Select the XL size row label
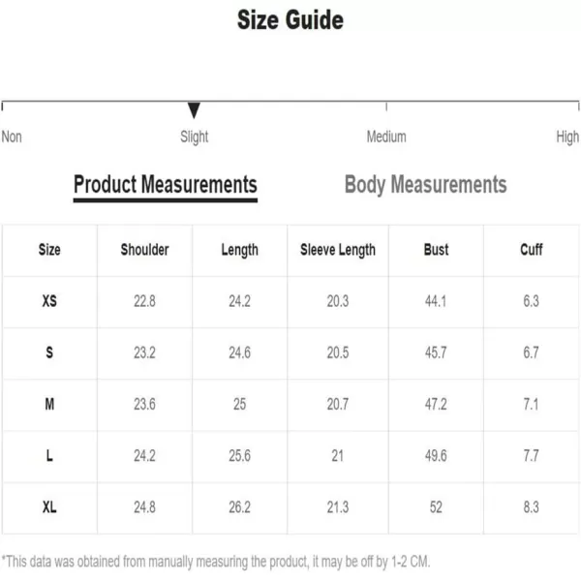The image size is (581, 581). pyautogui.click(x=49, y=506)
